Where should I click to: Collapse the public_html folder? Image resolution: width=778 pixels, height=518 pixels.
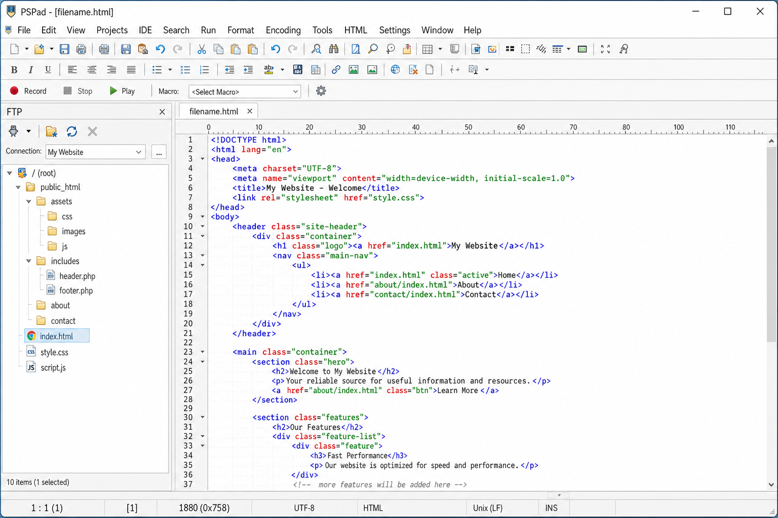tap(18, 187)
